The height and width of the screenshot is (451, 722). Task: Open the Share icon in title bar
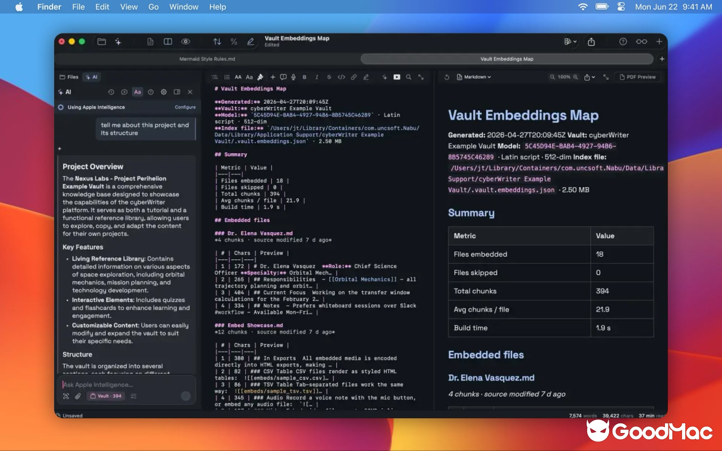coord(591,42)
